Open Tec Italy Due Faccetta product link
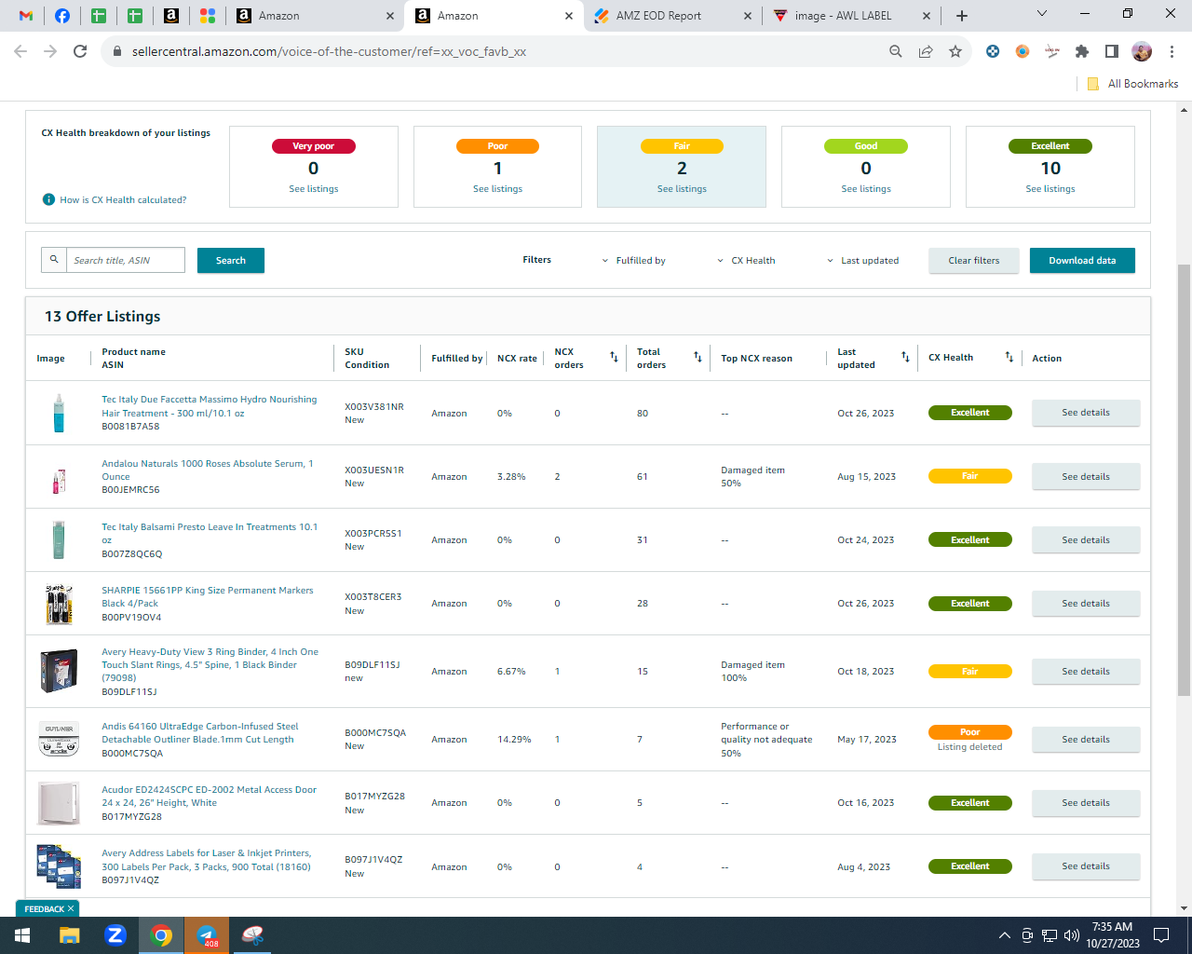Viewport: 1192px width, 954px height. [210, 406]
